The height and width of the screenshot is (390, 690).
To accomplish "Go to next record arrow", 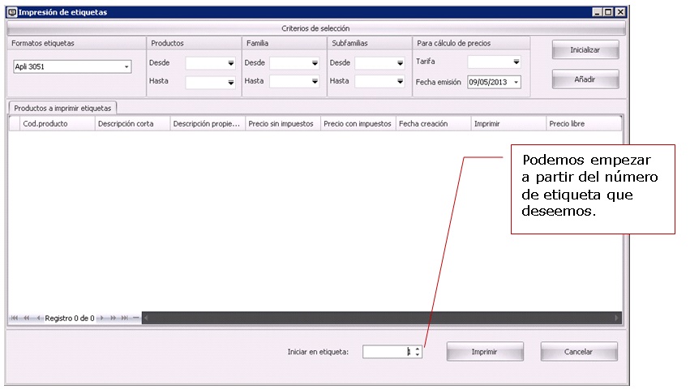I will pos(102,318).
